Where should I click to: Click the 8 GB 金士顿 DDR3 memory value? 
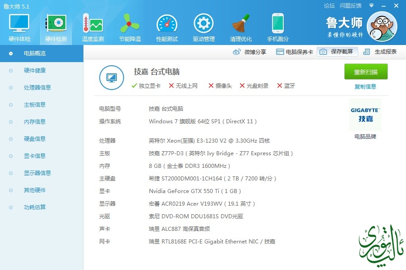[x=189, y=166]
